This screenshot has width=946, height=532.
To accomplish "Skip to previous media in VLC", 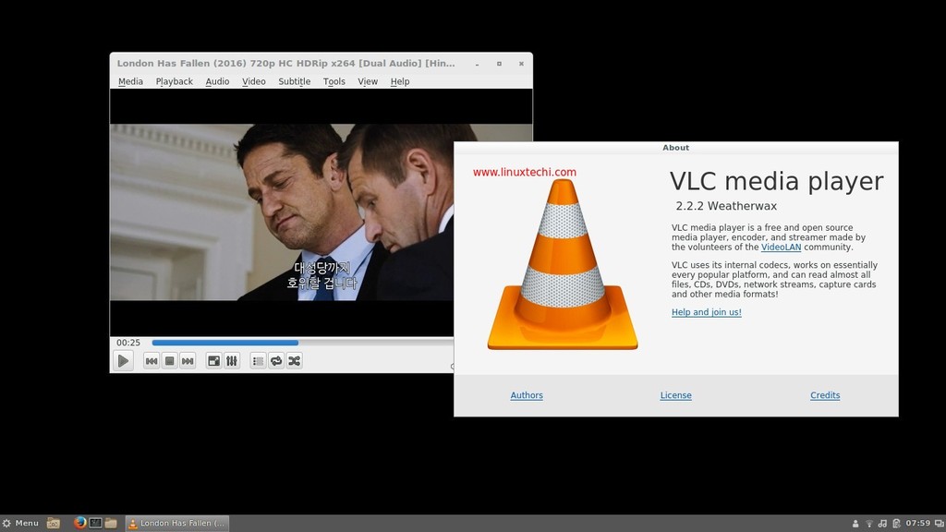I will pyautogui.click(x=152, y=361).
